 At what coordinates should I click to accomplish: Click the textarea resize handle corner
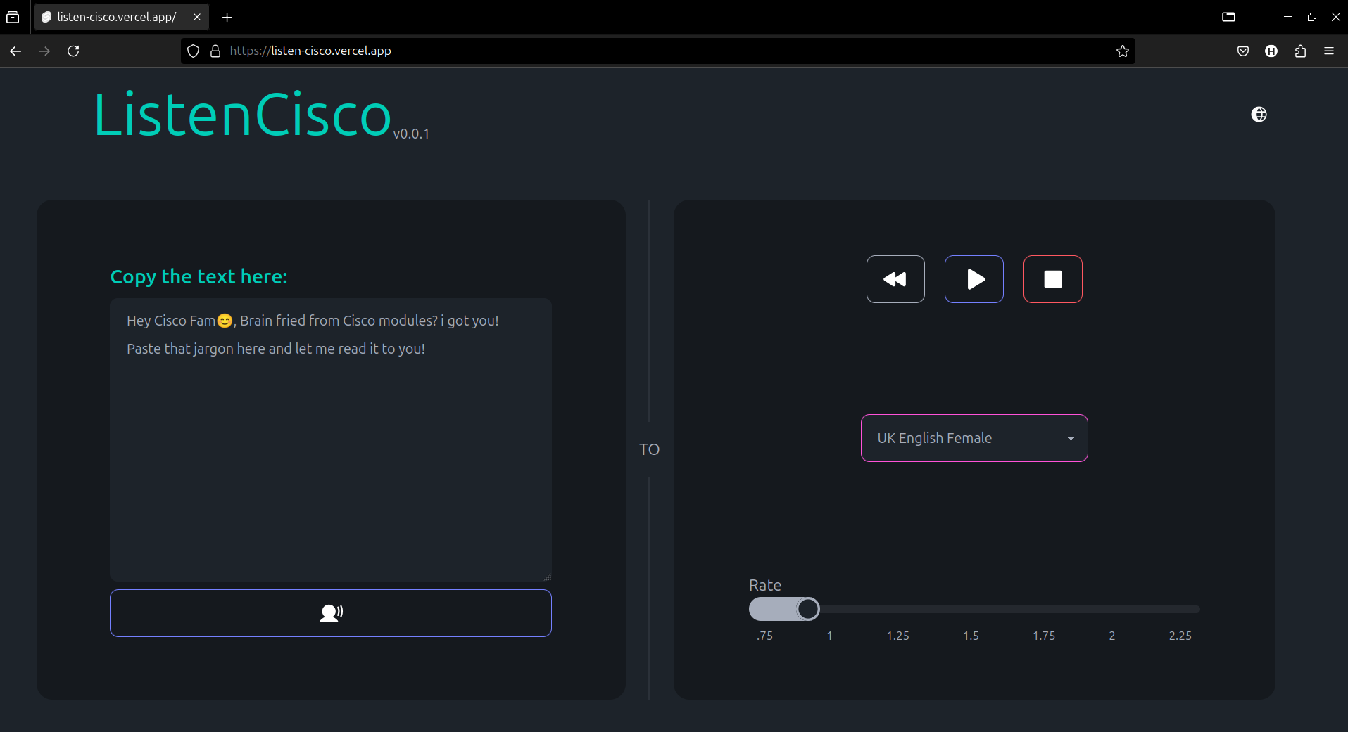547,577
